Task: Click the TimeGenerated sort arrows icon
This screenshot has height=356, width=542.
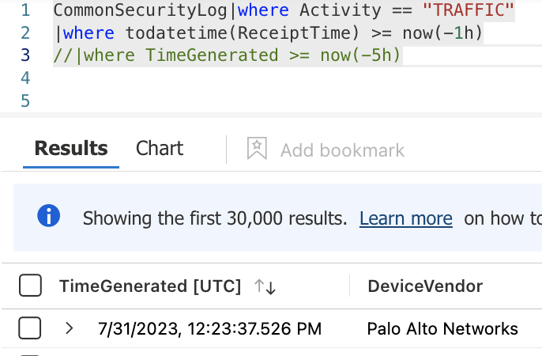Action: (x=265, y=287)
